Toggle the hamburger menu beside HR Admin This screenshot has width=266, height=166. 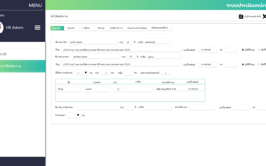(38, 28)
